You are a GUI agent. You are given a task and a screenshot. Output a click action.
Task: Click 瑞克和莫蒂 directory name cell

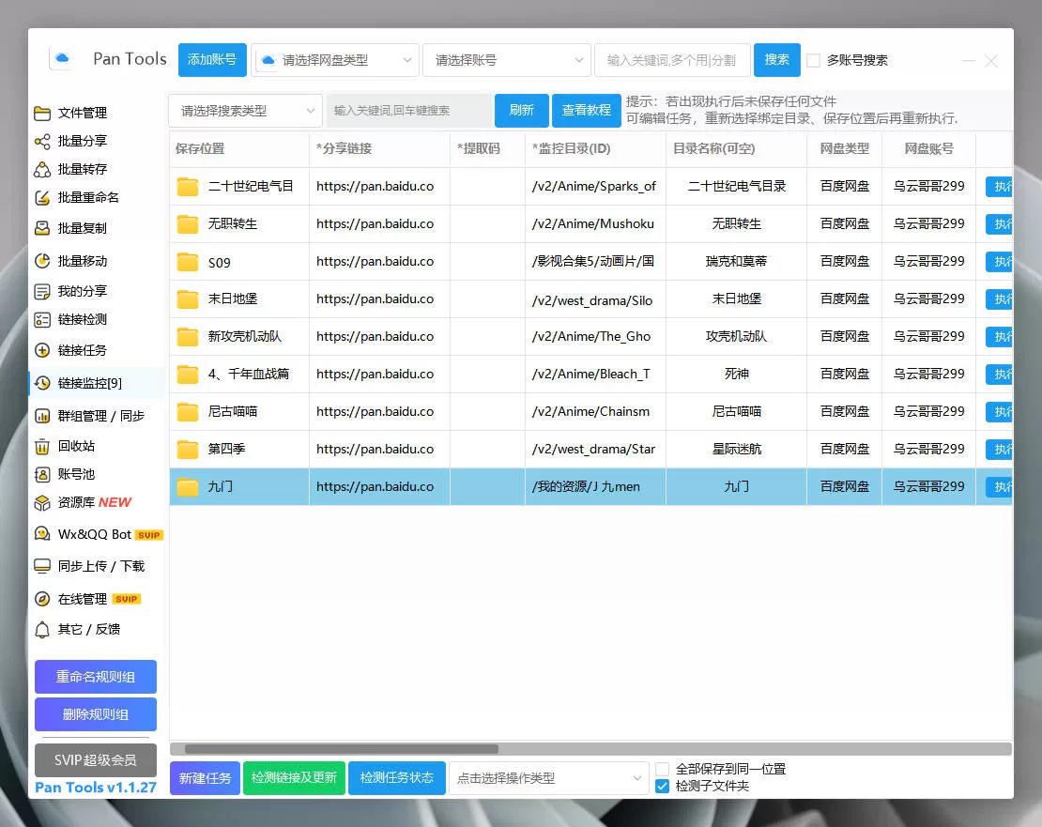coord(736,262)
